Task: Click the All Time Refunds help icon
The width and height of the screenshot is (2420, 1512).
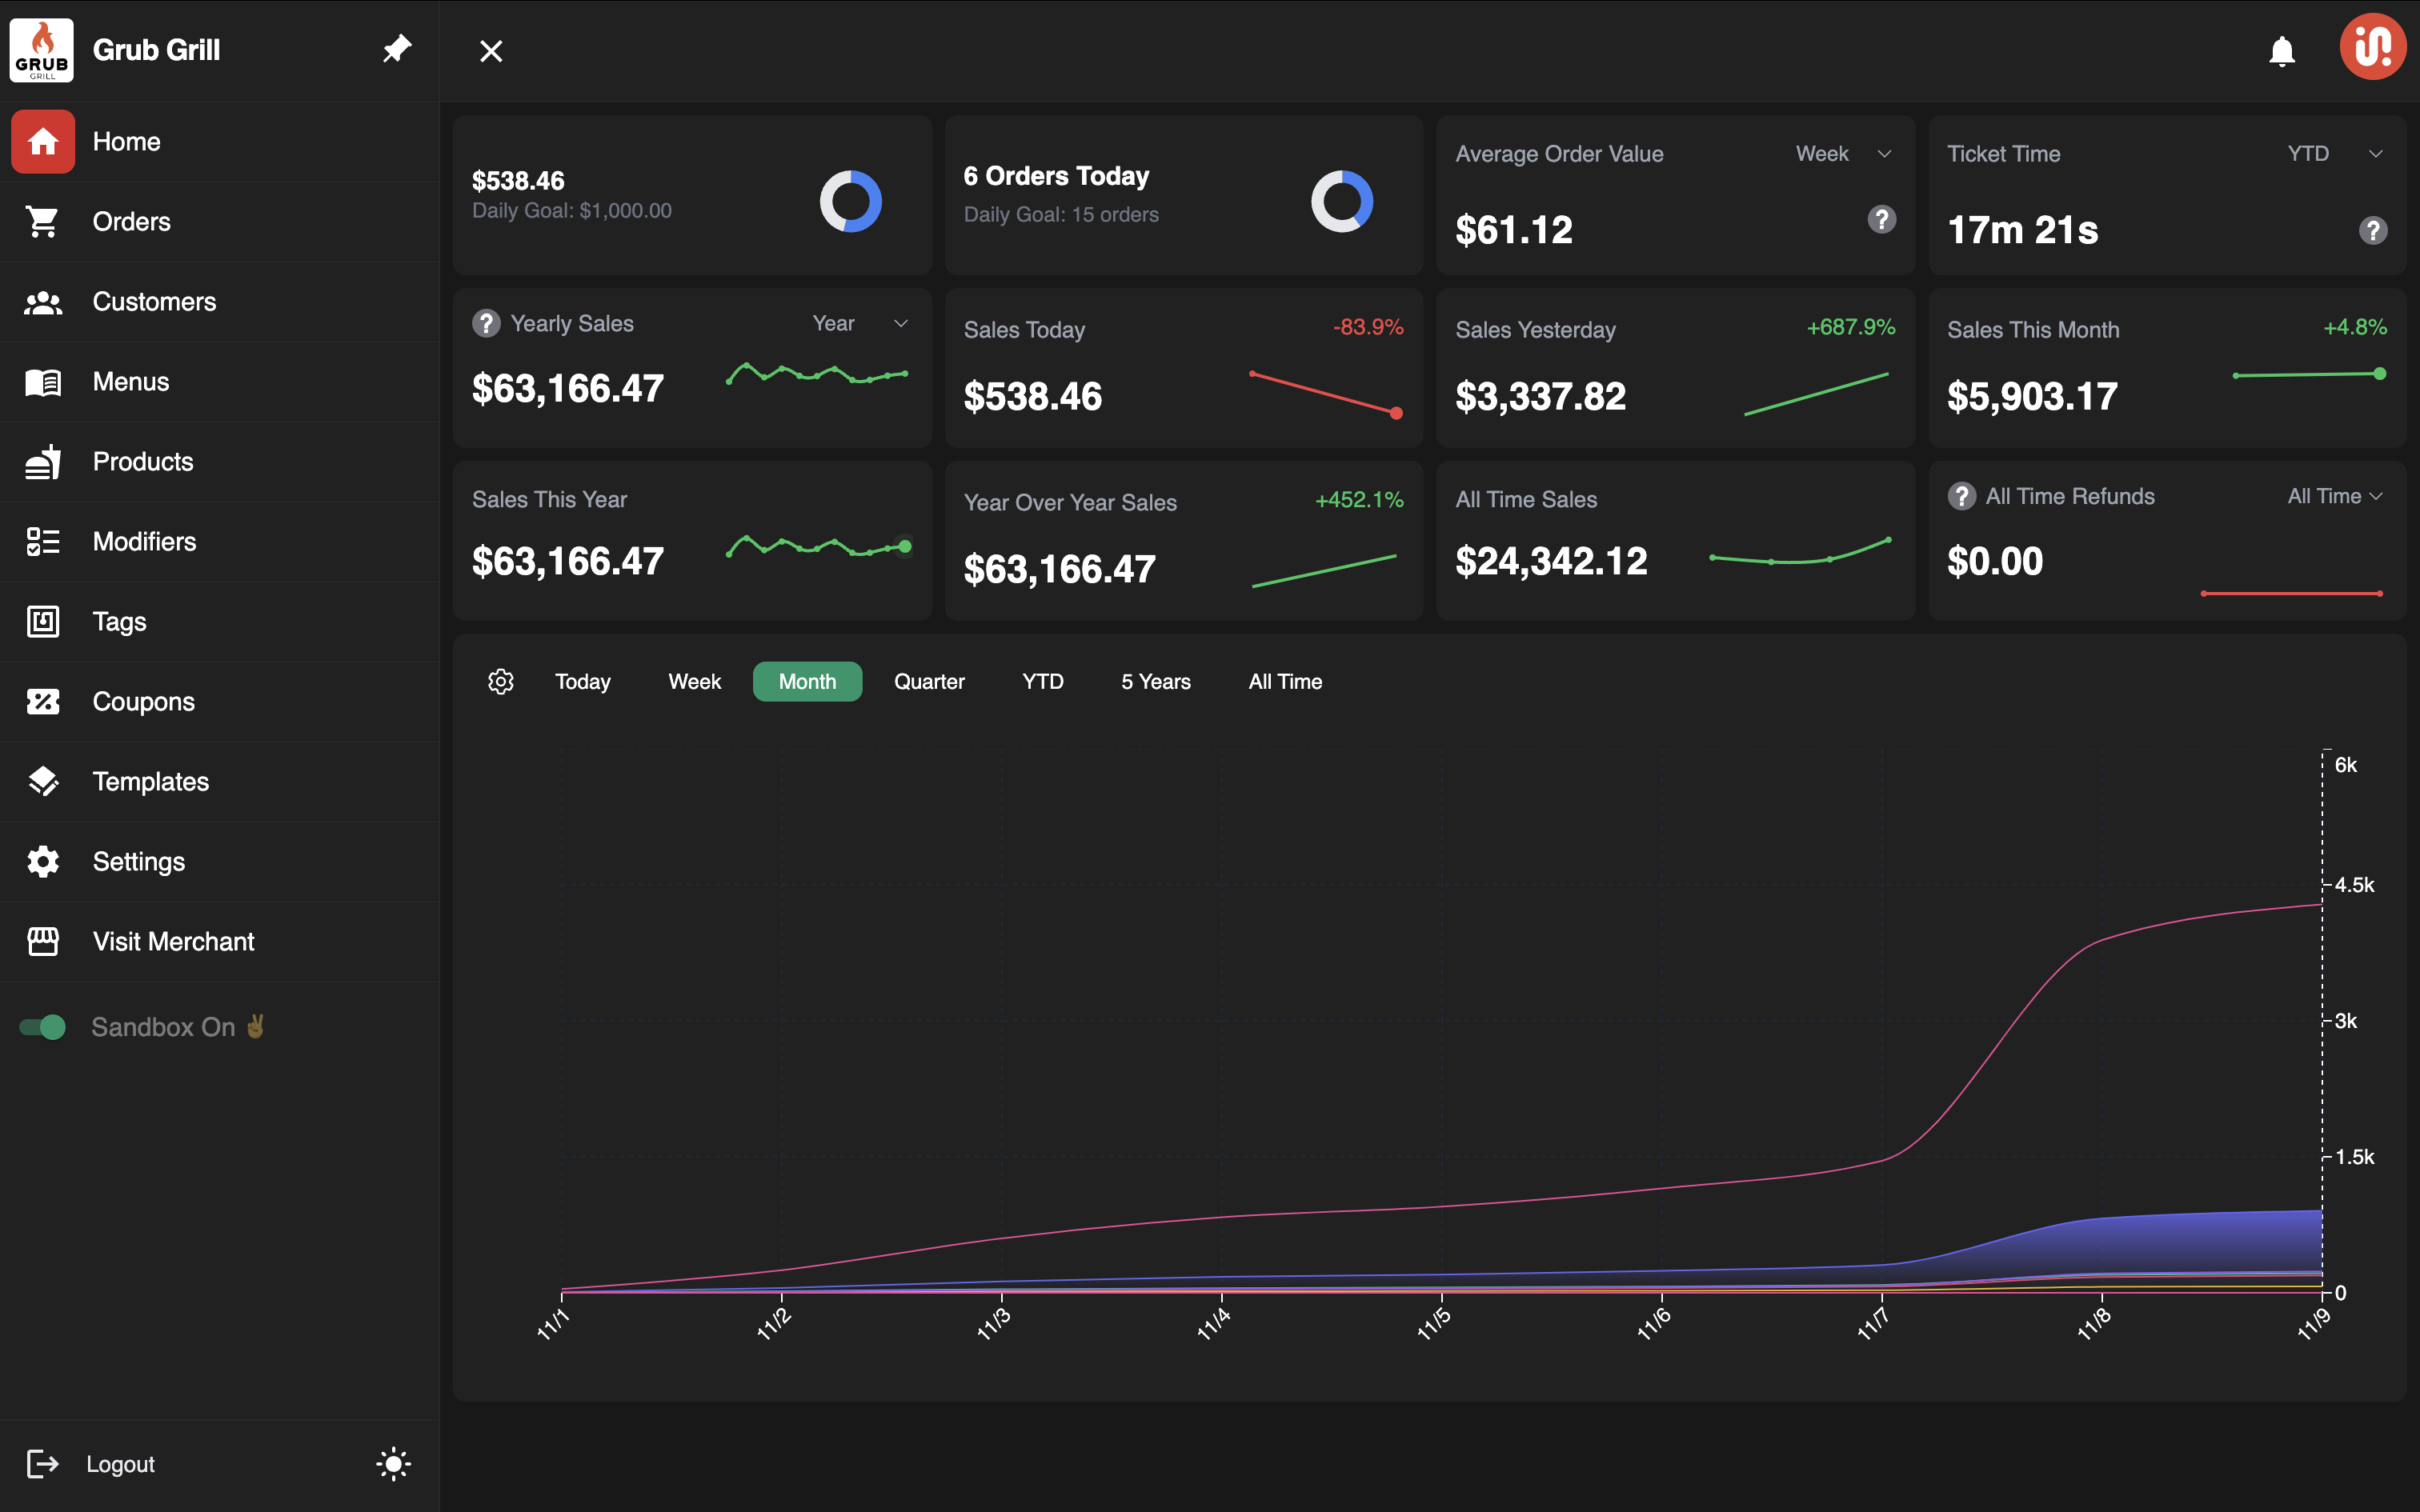Action: (x=1961, y=496)
